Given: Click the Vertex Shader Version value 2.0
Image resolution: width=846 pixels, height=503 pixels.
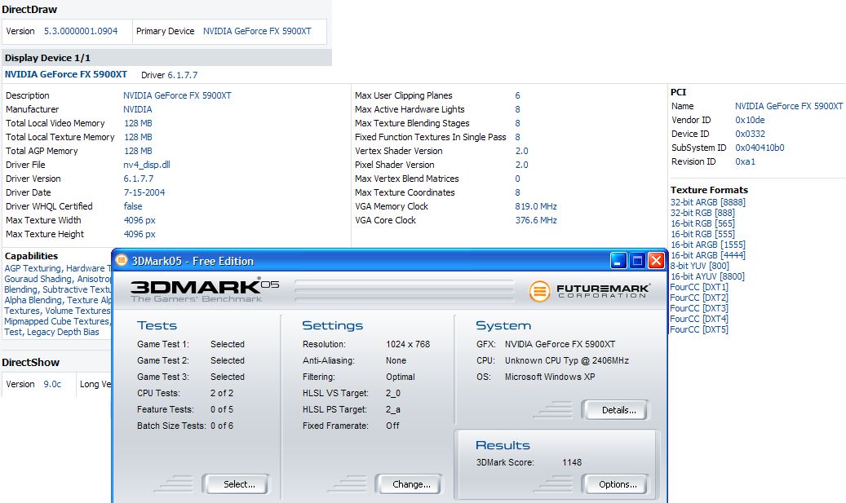Looking at the screenshot, I should 522,151.
